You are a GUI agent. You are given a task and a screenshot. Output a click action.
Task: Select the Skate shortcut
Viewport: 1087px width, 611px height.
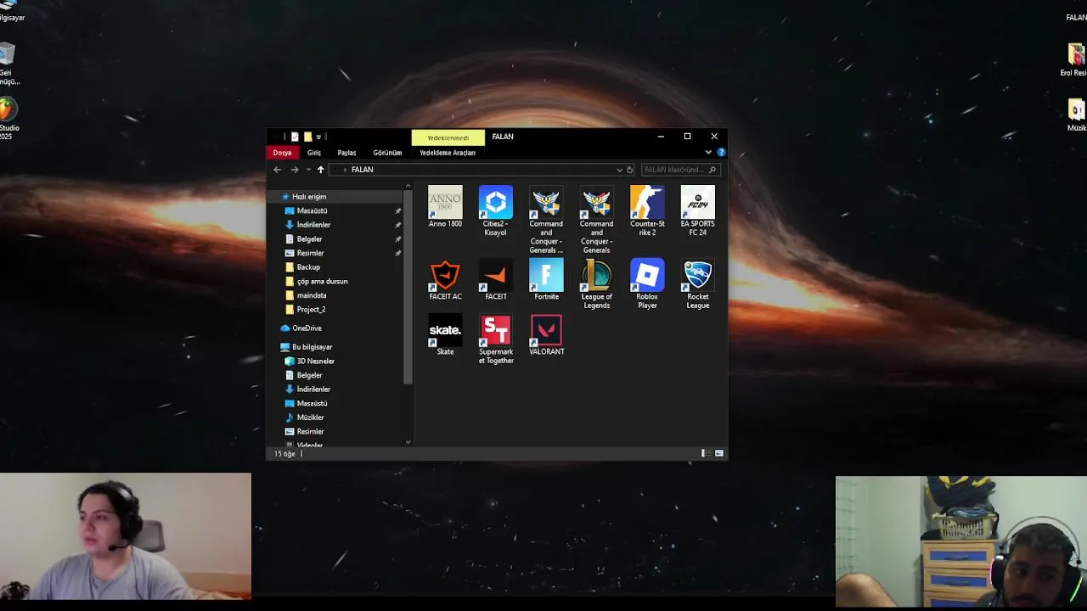(445, 335)
